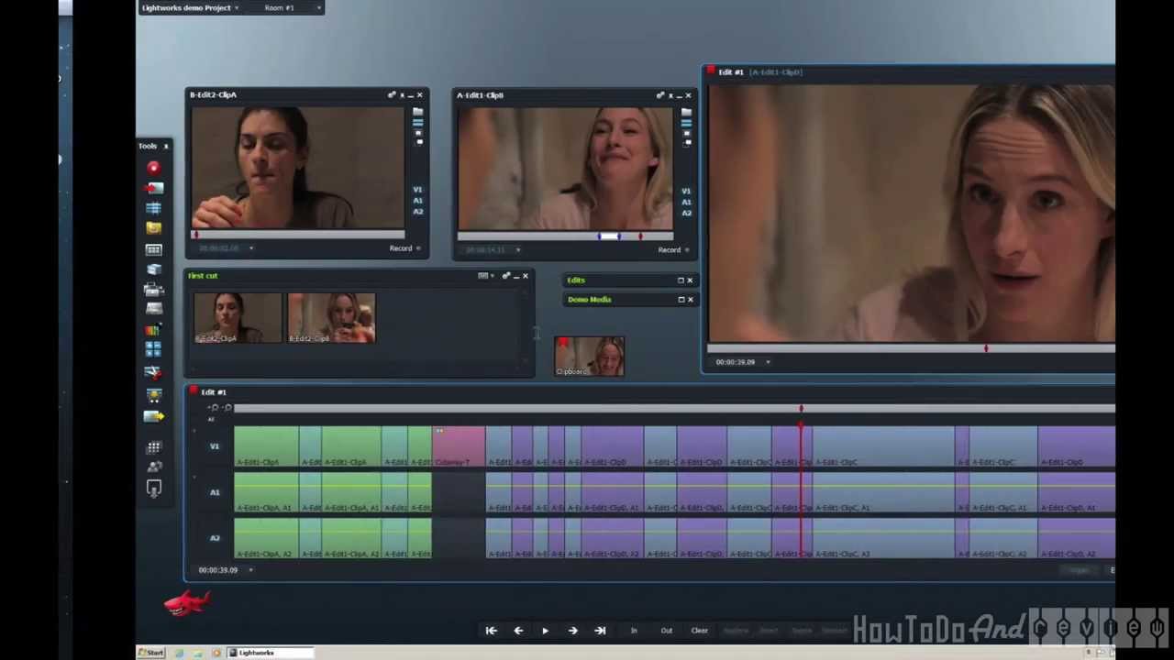Click link icon in First cut bin header
Viewport: 1174px width, 660px height.
click(x=505, y=276)
